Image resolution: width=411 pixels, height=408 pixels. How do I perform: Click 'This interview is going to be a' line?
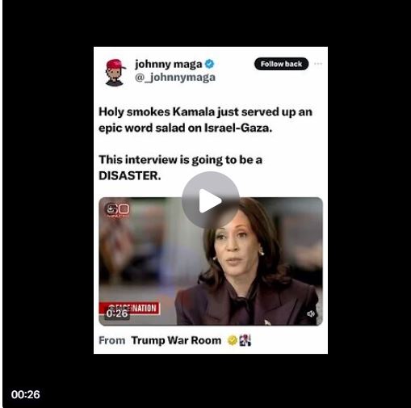click(180, 160)
